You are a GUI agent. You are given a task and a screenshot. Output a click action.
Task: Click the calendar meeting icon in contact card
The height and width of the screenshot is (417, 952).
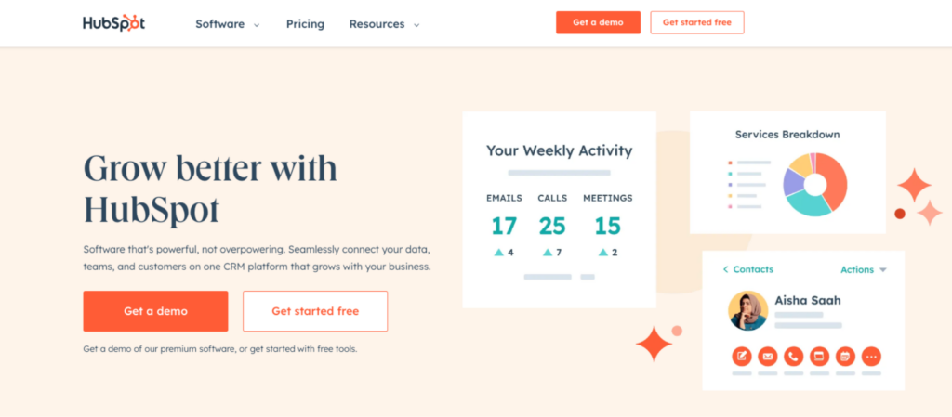[x=845, y=356]
